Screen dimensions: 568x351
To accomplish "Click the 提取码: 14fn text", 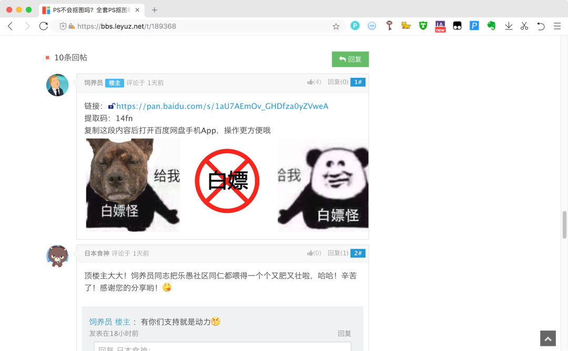I will (x=109, y=118).
